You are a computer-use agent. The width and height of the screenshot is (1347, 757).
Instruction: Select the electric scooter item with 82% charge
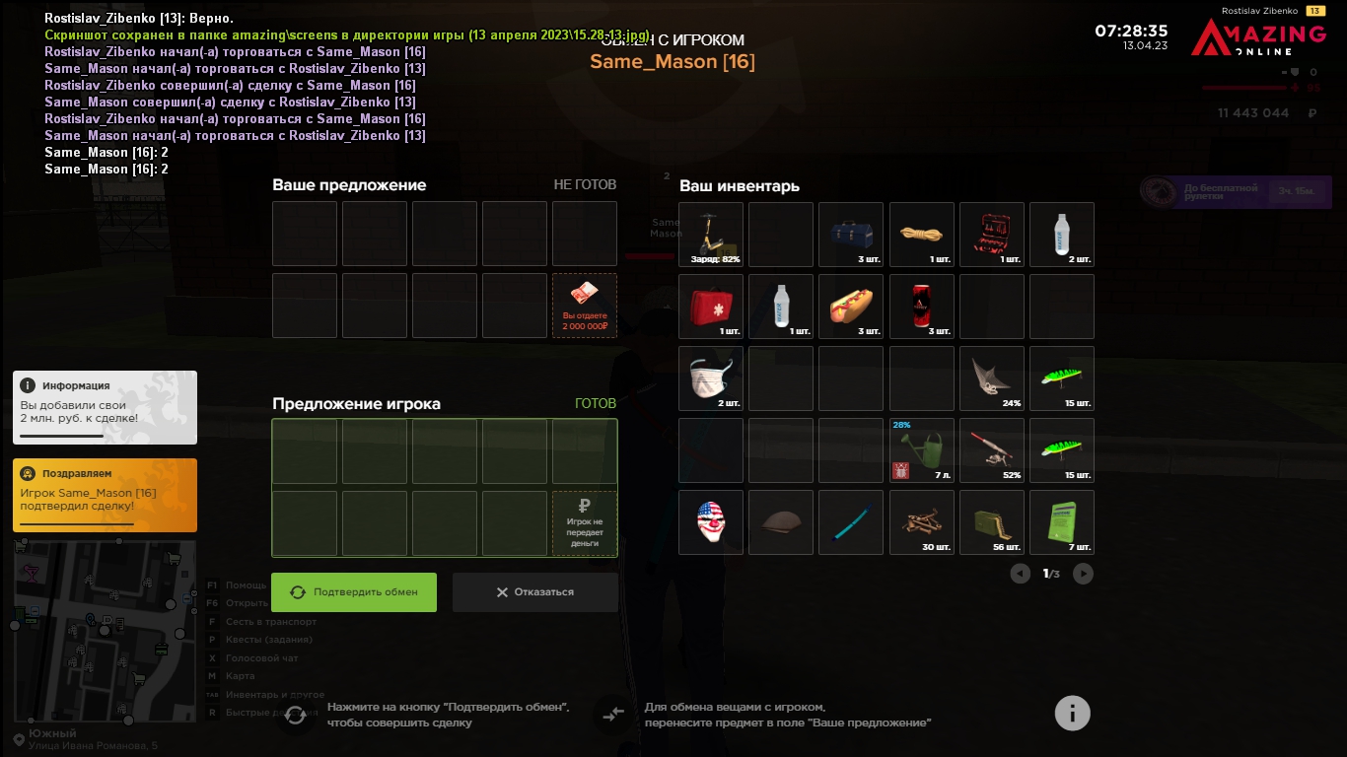711,235
